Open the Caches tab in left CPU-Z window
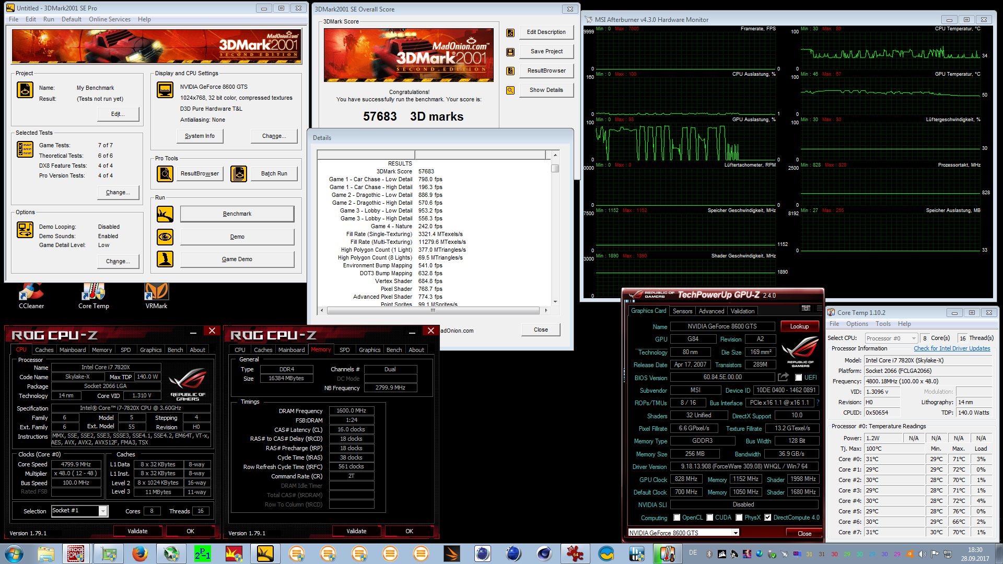 pos(44,350)
